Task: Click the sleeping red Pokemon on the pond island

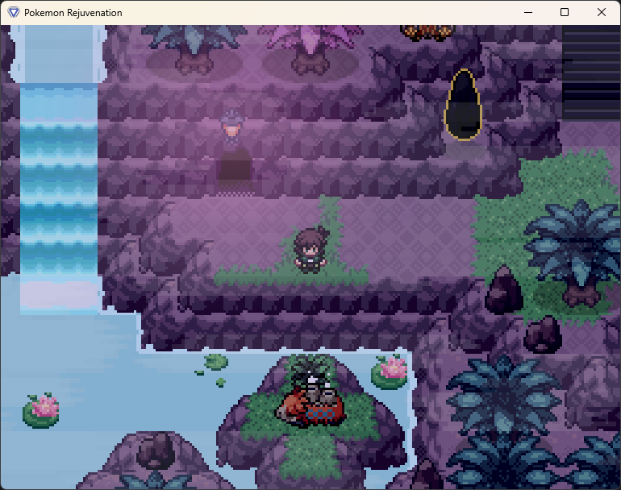Action: [x=311, y=404]
